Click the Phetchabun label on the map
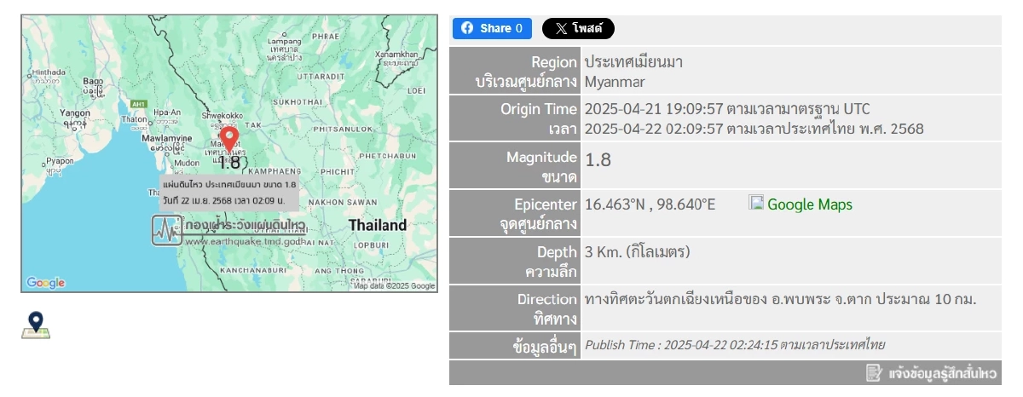The height and width of the screenshot is (397, 1023). coord(386,157)
